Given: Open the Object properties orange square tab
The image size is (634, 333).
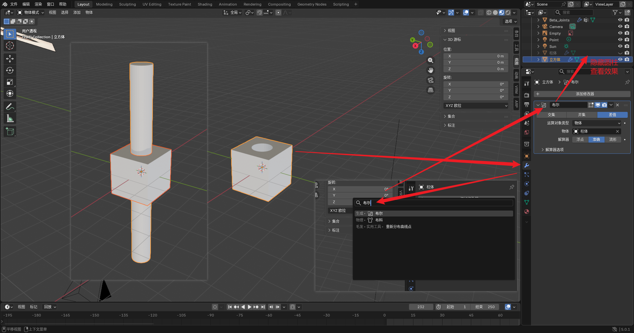Looking at the screenshot, I should point(527,156).
